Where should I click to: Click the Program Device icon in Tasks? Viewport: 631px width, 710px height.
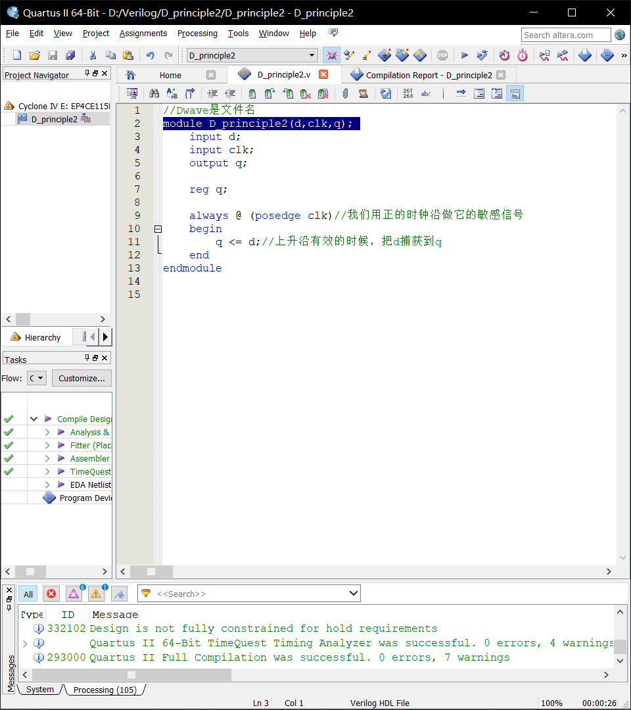49,498
